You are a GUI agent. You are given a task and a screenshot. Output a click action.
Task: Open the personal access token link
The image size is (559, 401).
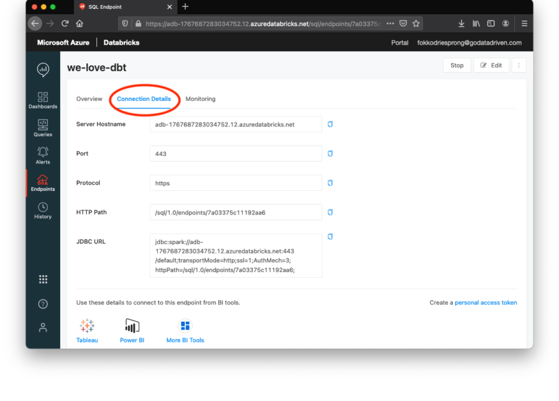click(486, 303)
